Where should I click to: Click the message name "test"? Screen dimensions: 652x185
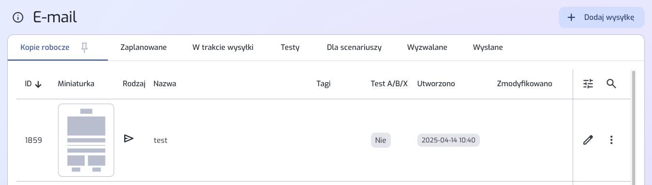tap(161, 140)
